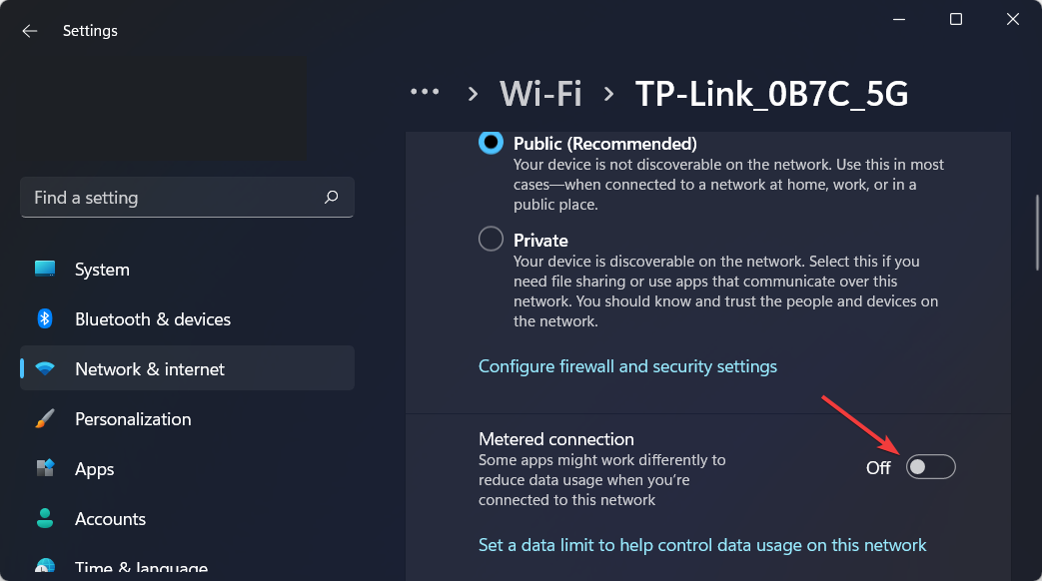Click the back arrow in Settings
The image size is (1042, 581).
[x=30, y=31]
